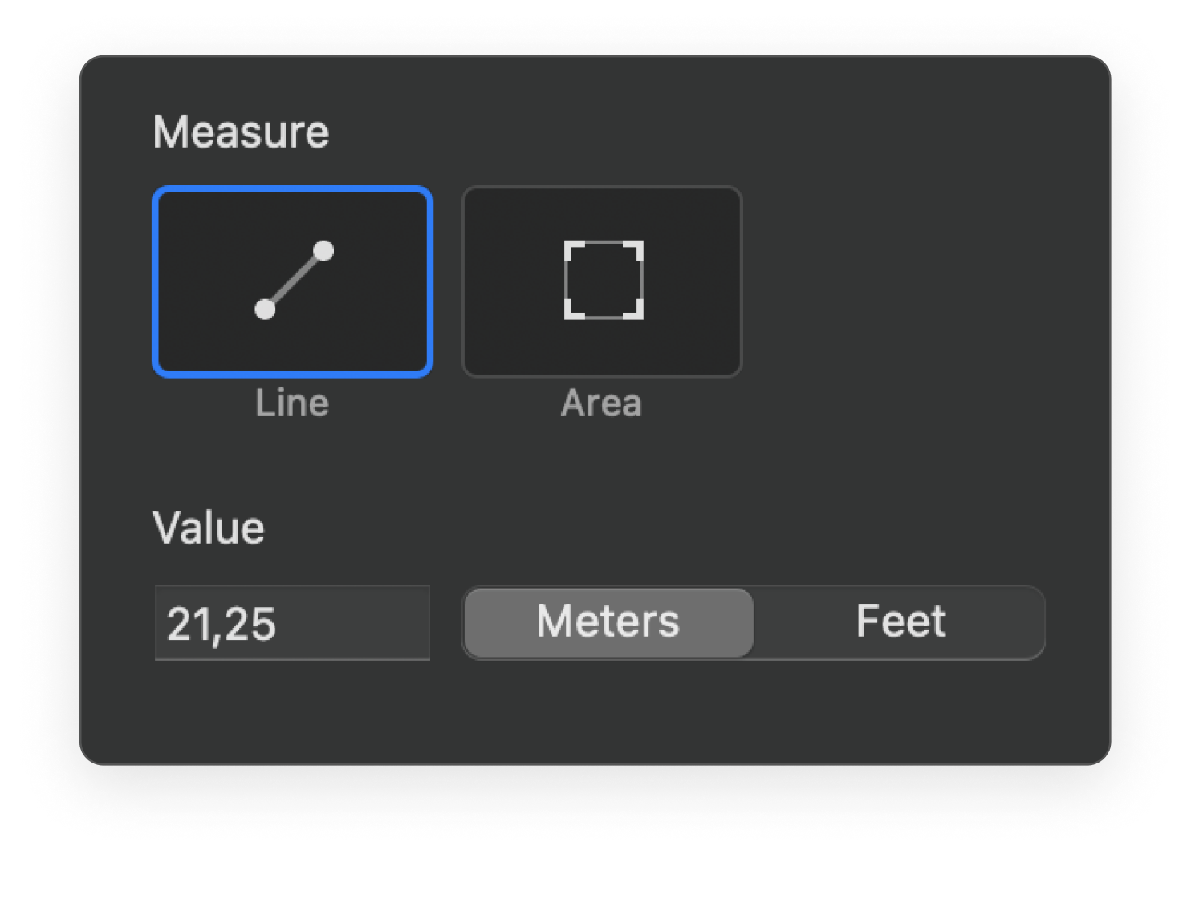Click the bottom-right corner bracket of Area icon
This screenshot has height=907, width=1191.
pyautogui.click(x=635, y=311)
